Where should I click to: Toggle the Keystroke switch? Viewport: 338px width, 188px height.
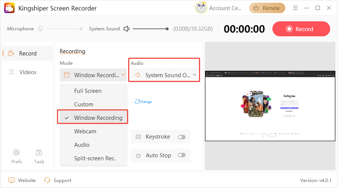[x=182, y=137]
